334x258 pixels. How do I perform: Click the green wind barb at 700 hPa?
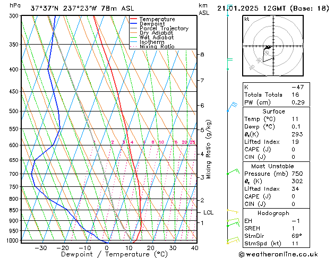coord(233,172)
